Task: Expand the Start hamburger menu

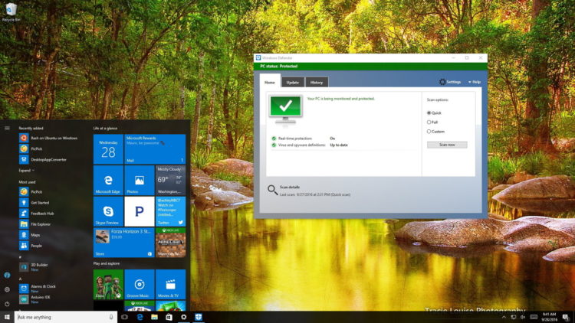Action: pyautogui.click(x=7, y=128)
